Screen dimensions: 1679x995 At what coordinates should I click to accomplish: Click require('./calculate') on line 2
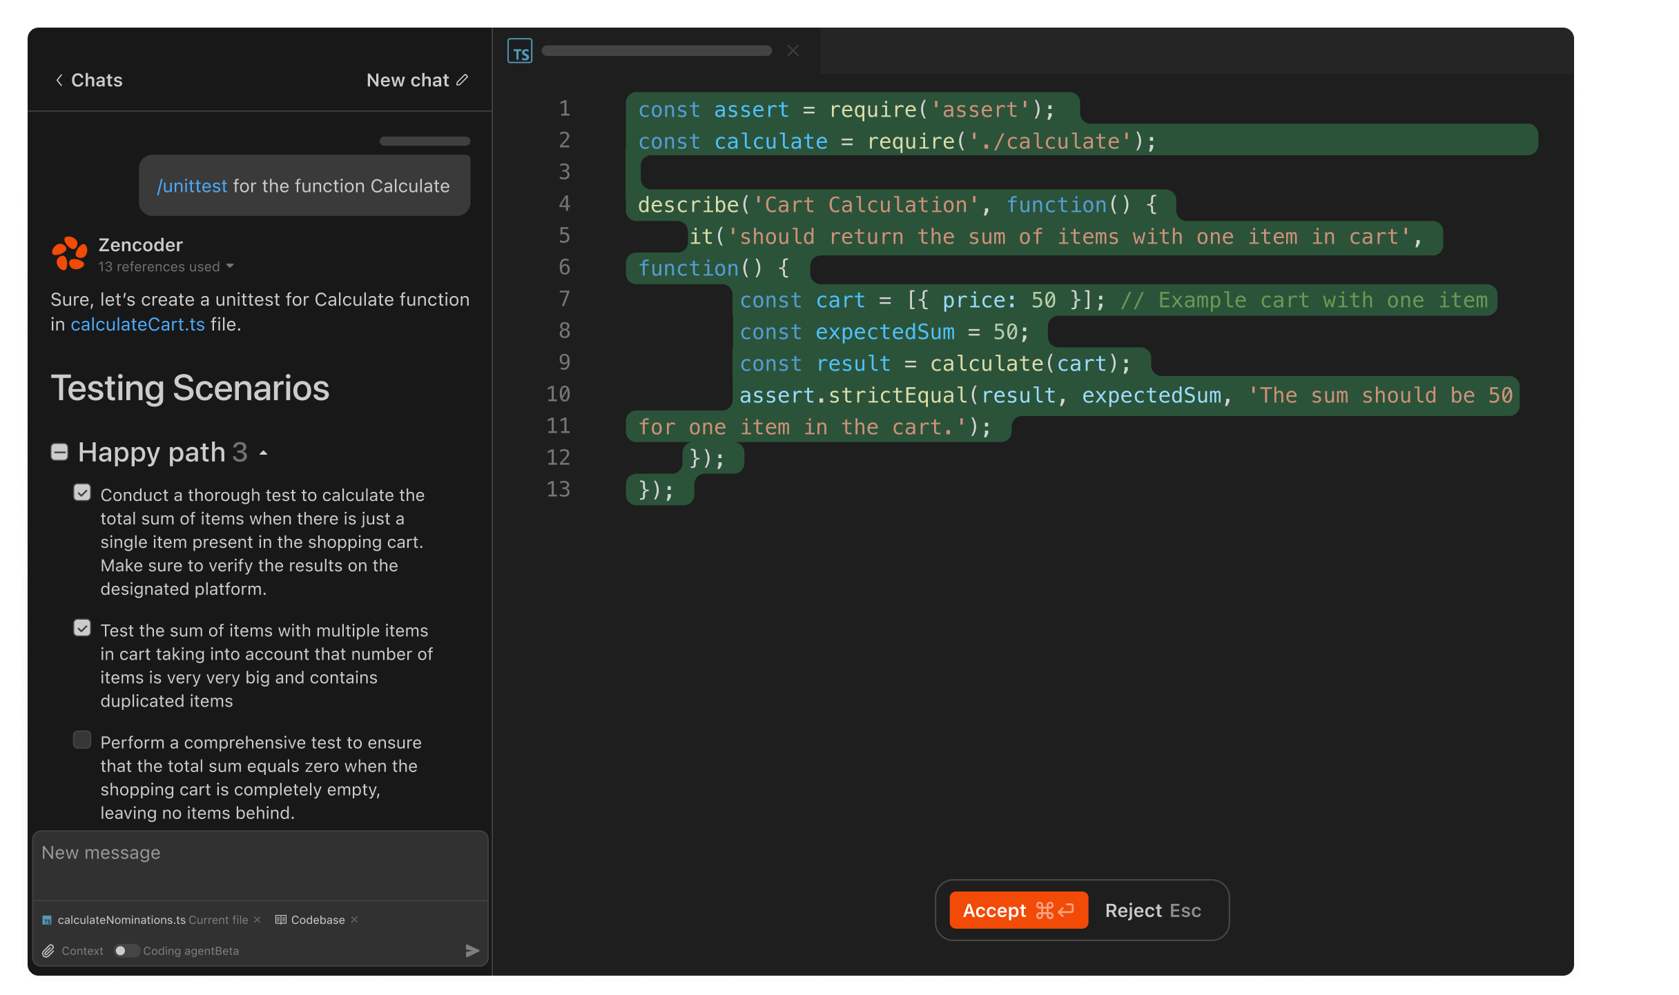pos(1011,141)
